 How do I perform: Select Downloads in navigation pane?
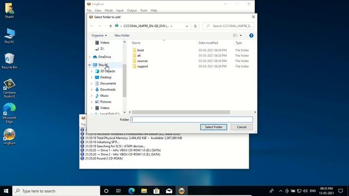tap(108, 89)
